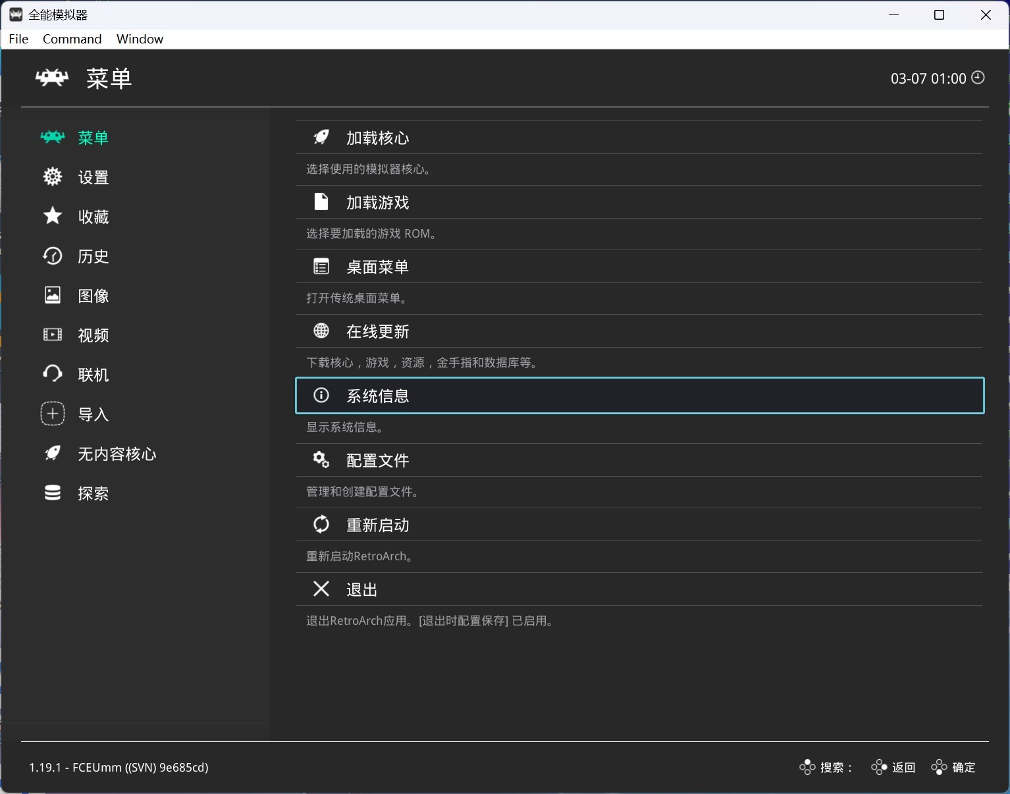The image size is (1010, 794).
Task: Click the plus icon for 导入
Action: tap(53, 413)
